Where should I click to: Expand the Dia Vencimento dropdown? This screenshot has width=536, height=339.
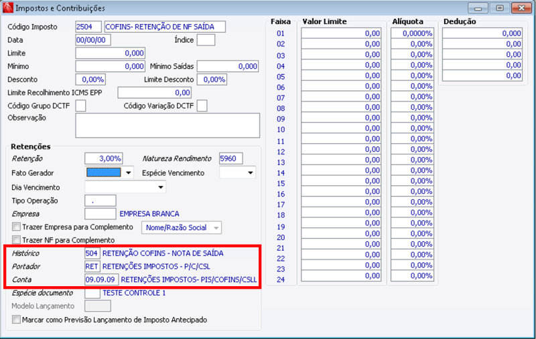(x=161, y=187)
